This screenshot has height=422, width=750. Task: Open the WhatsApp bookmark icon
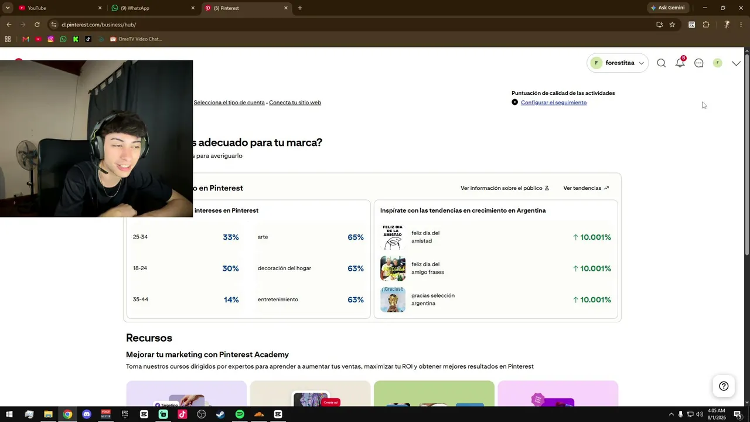[63, 39]
